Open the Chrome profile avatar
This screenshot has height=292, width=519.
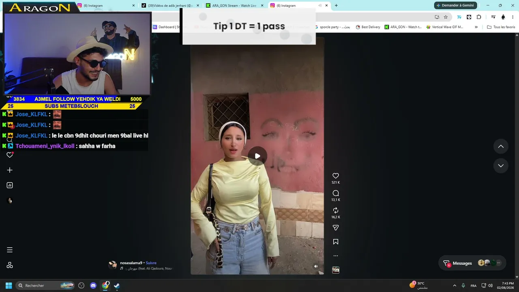click(x=503, y=17)
